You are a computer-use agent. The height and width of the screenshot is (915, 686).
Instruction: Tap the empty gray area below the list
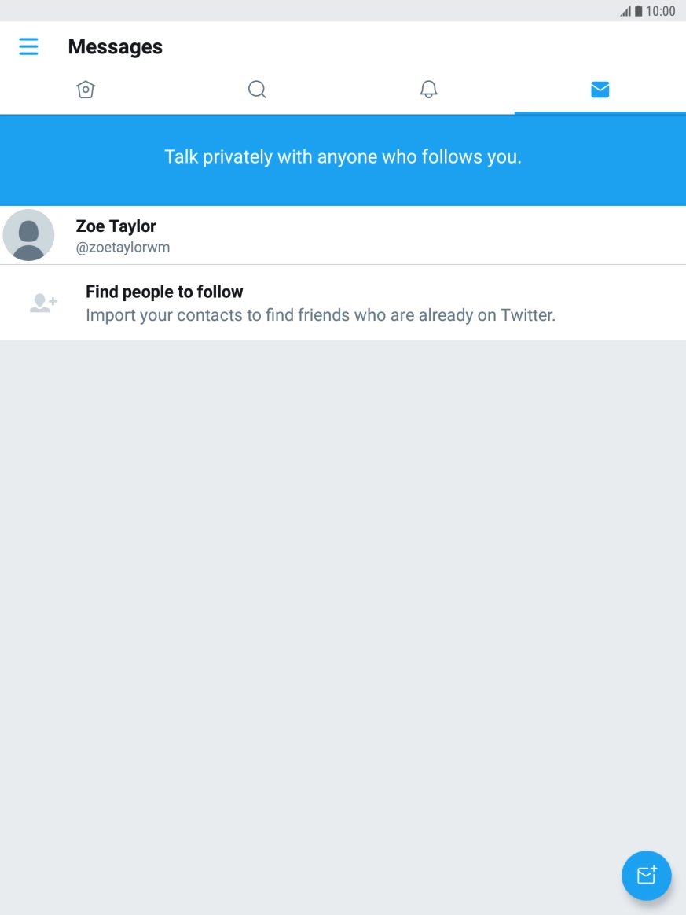click(343, 590)
